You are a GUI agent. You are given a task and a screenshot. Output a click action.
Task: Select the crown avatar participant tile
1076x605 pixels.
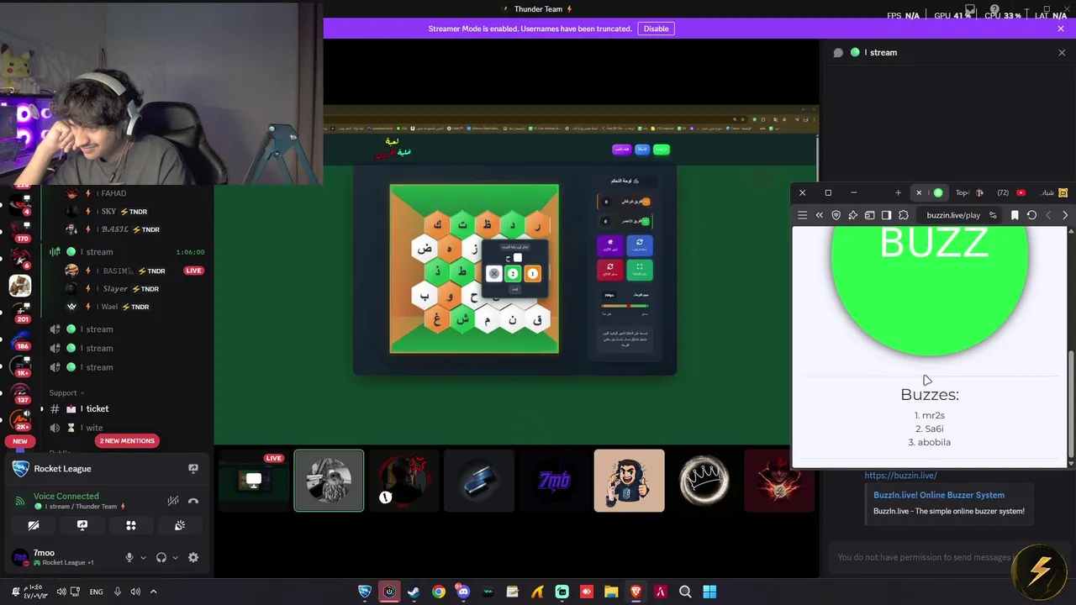tap(704, 481)
